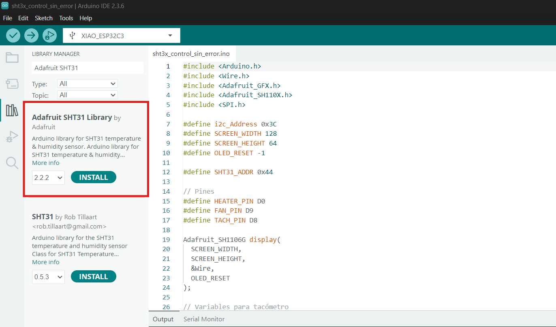Open the Type filter dropdown

point(88,83)
